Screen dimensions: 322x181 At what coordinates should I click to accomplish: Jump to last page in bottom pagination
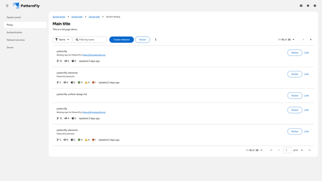click(310, 150)
